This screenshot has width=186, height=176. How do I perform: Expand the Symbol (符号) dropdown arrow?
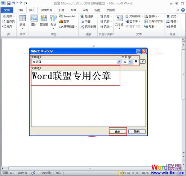[x=178, y=21]
